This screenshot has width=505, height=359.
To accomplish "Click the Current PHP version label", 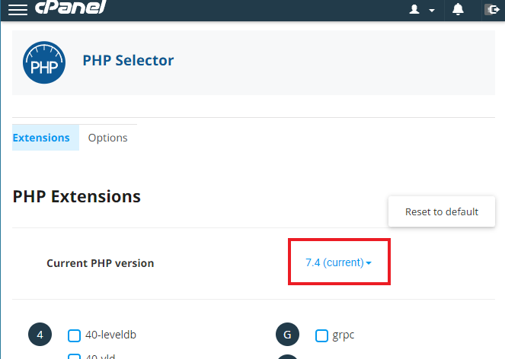I will pos(100,263).
